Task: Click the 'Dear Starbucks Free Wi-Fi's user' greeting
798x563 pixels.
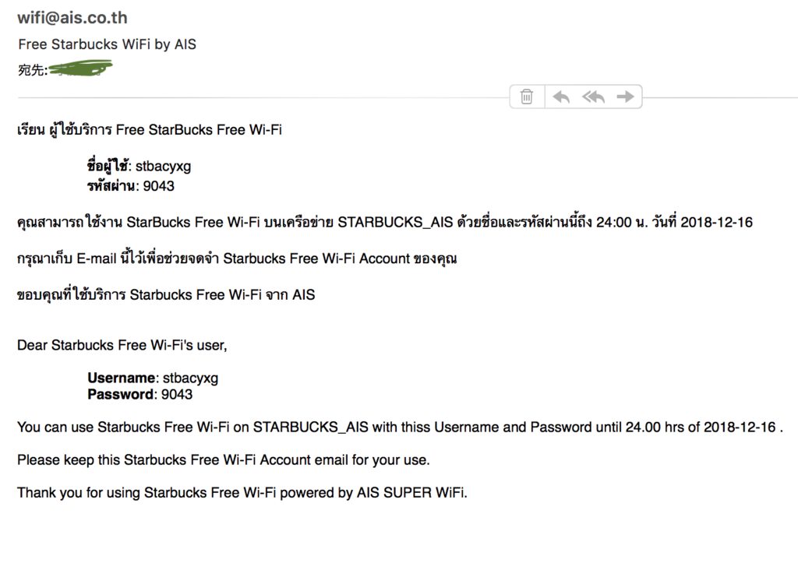Action: pyautogui.click(x=122, y=345)
